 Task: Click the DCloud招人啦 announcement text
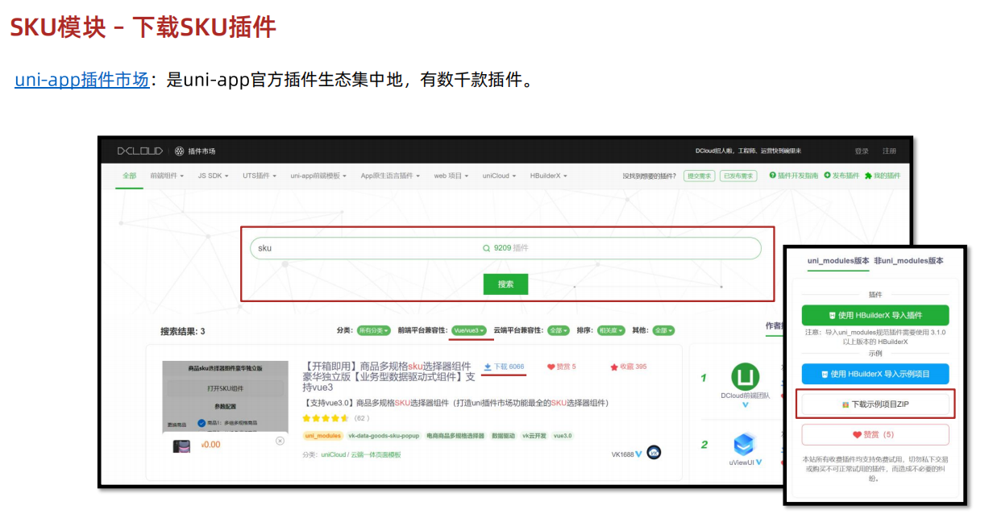tap(747, 151)
